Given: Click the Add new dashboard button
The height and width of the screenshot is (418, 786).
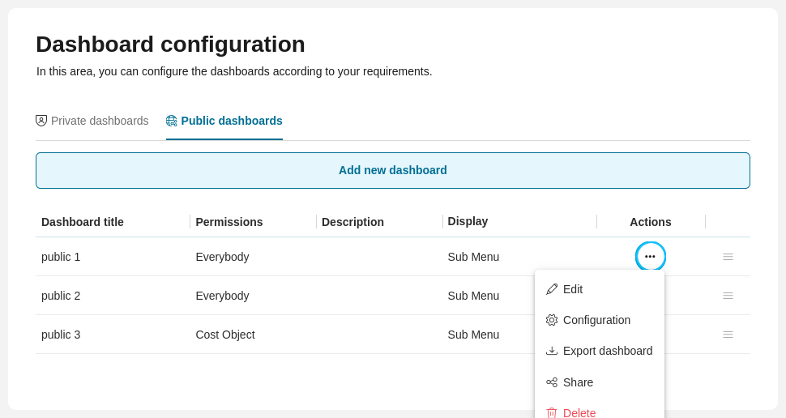Looking at the screenshot, I should (x=393, y=170).
